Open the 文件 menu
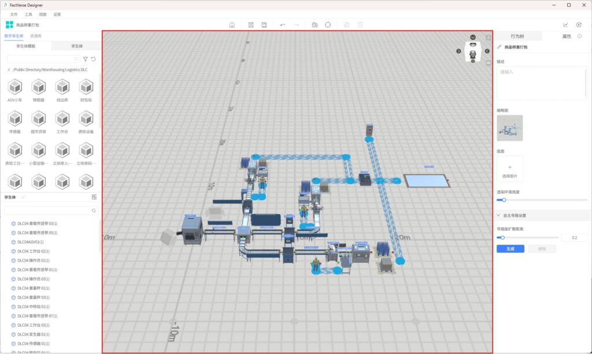The image size is (592, 354). click(14, 14)
